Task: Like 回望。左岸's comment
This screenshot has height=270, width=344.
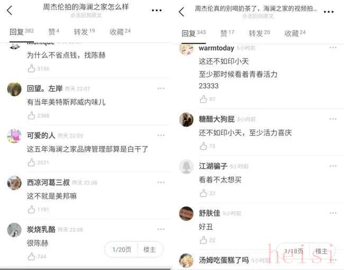Action: coord(31,115)
